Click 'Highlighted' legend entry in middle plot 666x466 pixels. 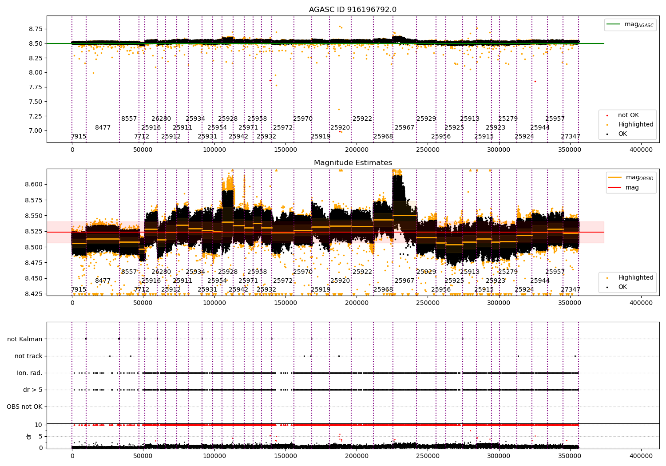click(x=630, y=277)
